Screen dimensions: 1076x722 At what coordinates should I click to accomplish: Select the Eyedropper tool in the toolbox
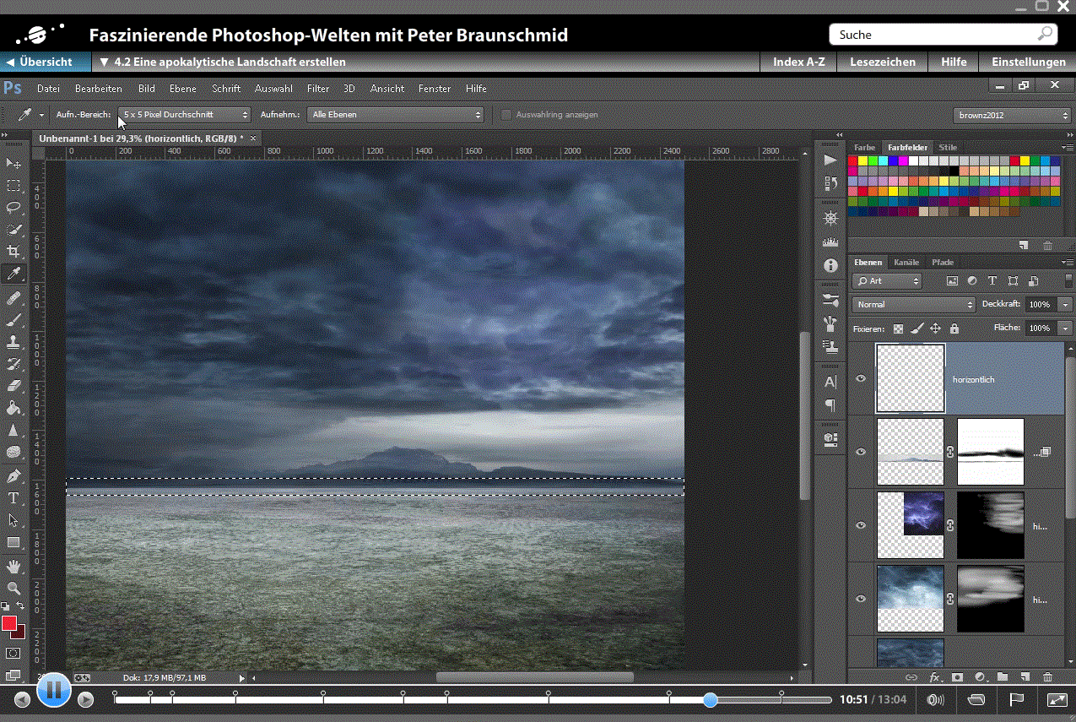coord(14,274)
